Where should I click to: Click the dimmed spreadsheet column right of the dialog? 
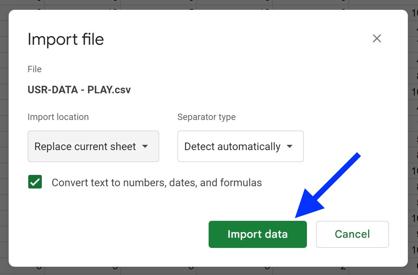[x=413, y=150]
